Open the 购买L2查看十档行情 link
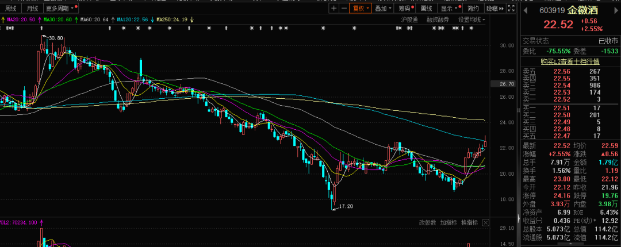The height and width of the screenshot is (247, 621). click(x=570, y=61)
